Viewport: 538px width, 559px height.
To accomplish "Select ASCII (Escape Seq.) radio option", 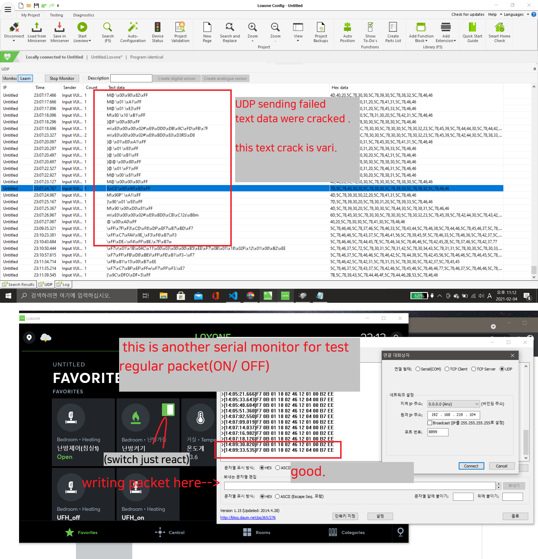I will (277, 496).
